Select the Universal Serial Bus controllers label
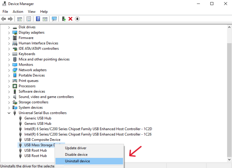232x168 pixels. (43, 113)
